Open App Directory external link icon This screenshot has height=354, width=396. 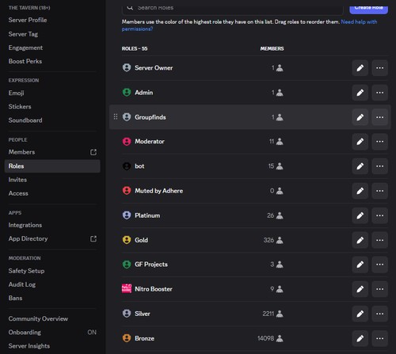(x=93, y=239)
